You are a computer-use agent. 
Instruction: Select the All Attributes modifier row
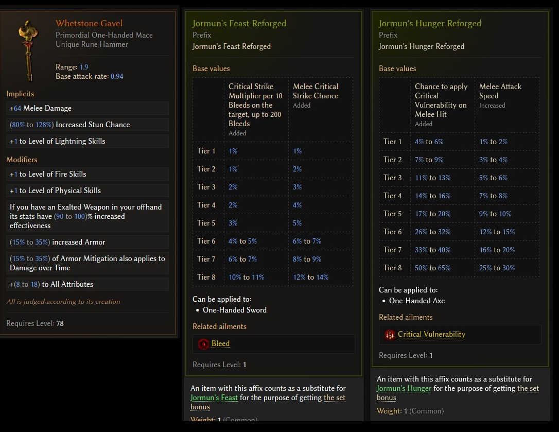coord(89,284)
